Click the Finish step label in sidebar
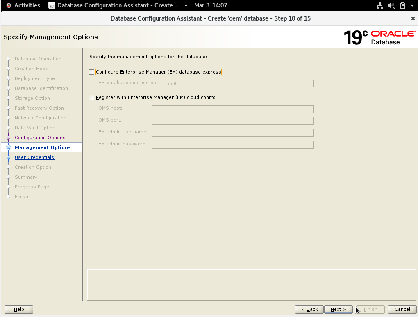Screen dimensions: 418x317 coord(21,197)
